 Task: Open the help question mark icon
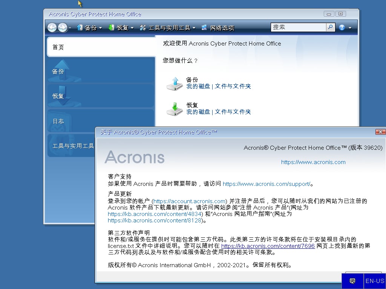click(342, 27)
